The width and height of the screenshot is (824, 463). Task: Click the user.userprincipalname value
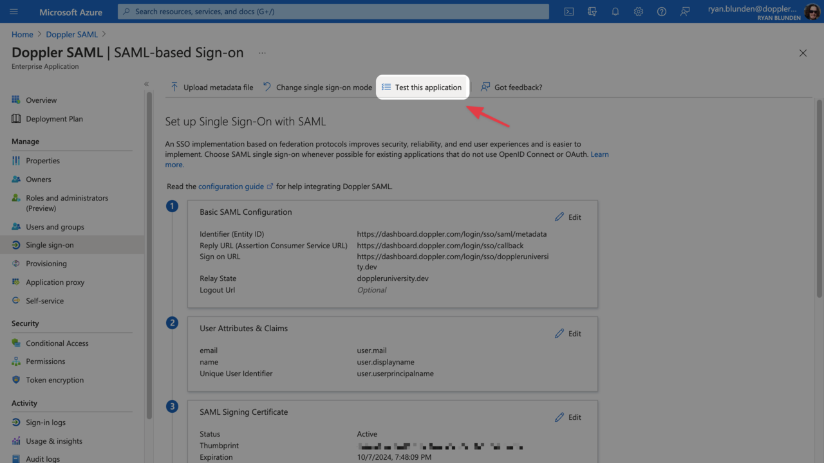395,374
